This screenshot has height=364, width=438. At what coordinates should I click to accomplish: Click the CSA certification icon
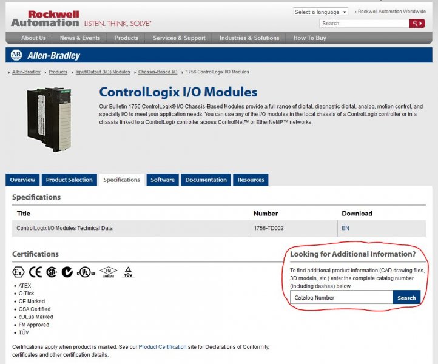[x=52, y=272]
